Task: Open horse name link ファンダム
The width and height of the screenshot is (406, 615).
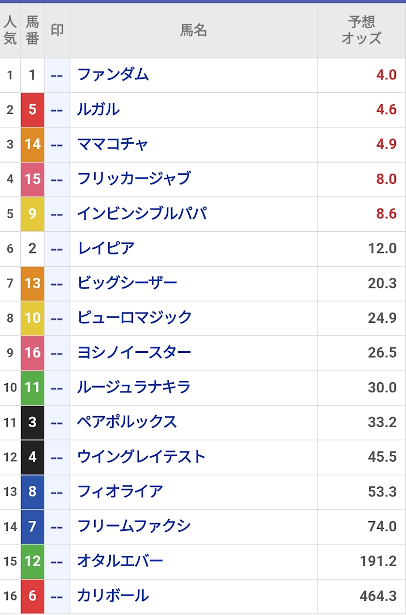Action: (x=113, y=75)
